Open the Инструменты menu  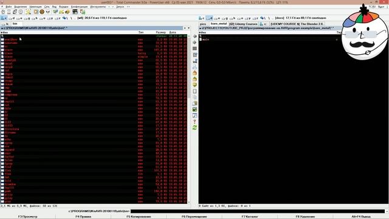pyautogui.click(x=98, y=7)
